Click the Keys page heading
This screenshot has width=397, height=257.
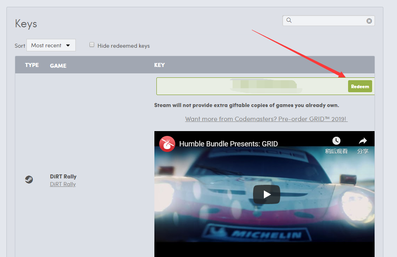(x=26, y=24)
